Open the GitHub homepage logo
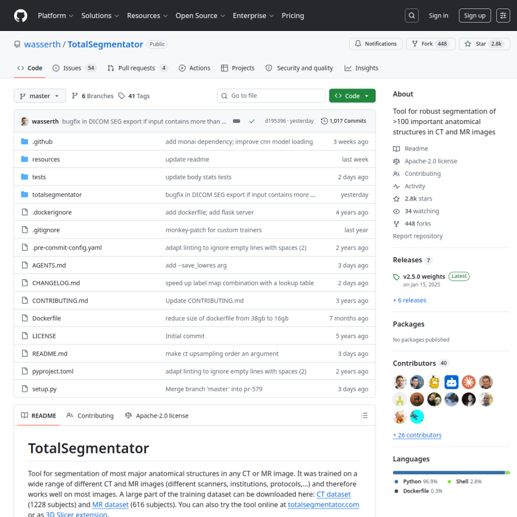This screenshot has width=517, height=517. point(21,16)
